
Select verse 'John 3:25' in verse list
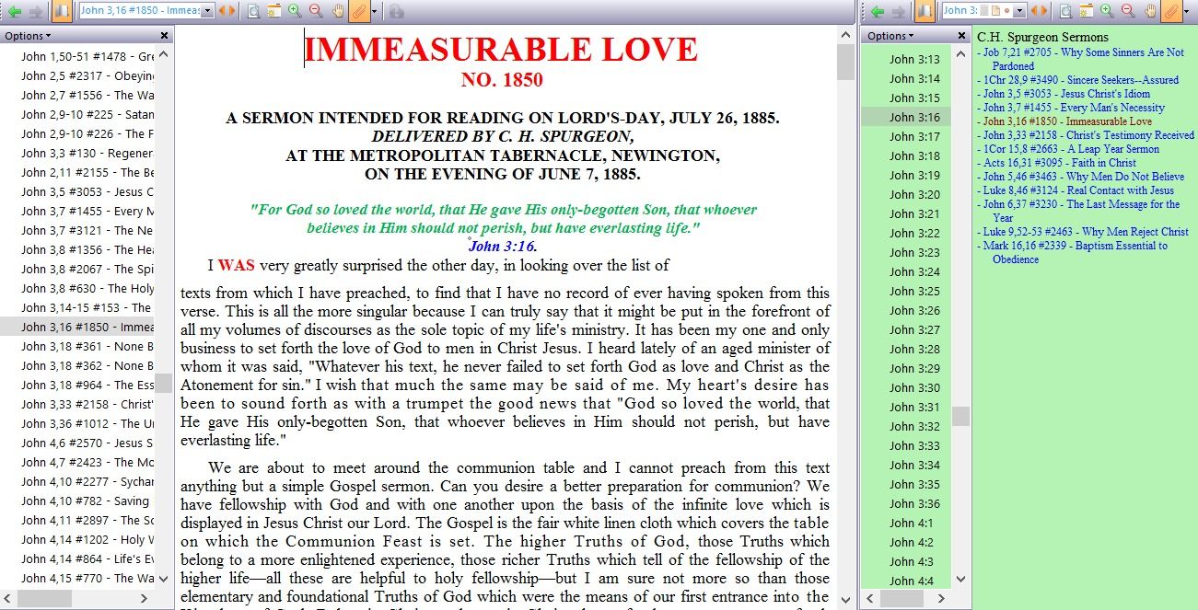tap(914, 291)
